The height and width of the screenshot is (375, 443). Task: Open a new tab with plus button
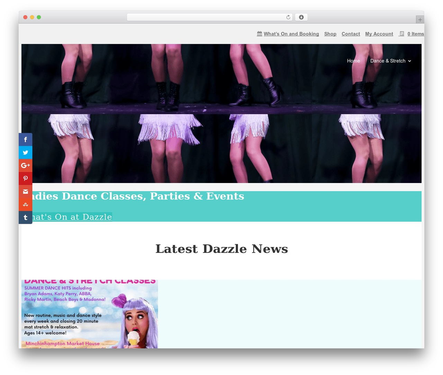[420, 20]
